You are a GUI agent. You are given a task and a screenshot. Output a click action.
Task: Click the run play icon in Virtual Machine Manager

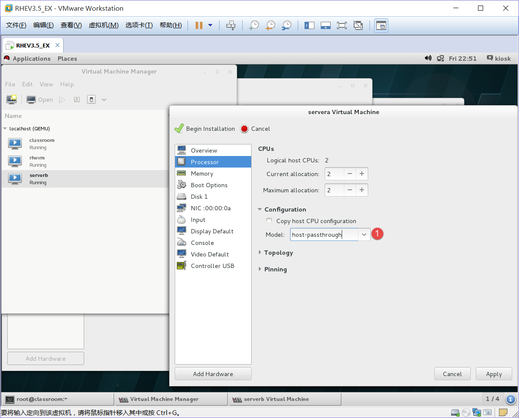(x=62, y=100)
